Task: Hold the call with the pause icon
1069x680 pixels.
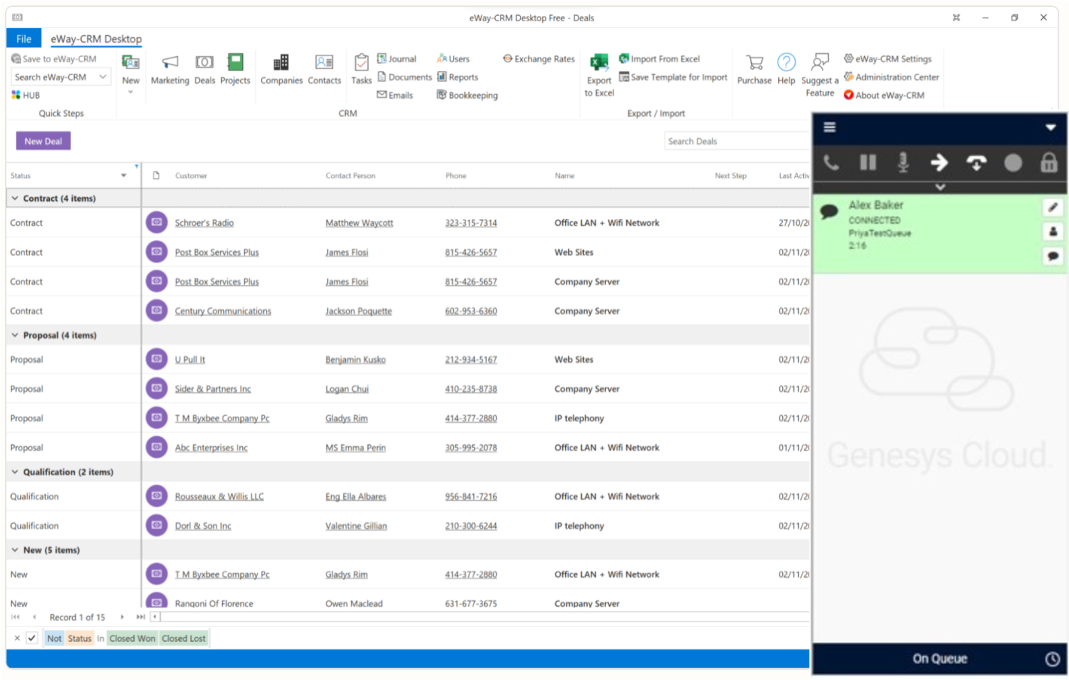Action: click(867, 162)
